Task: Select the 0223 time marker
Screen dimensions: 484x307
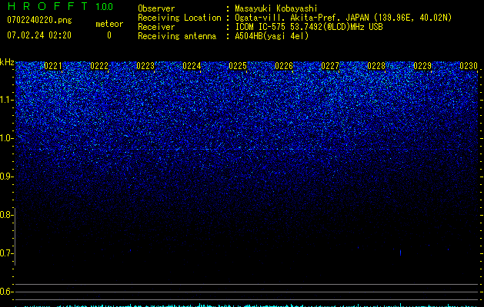Action: (145, 66)
